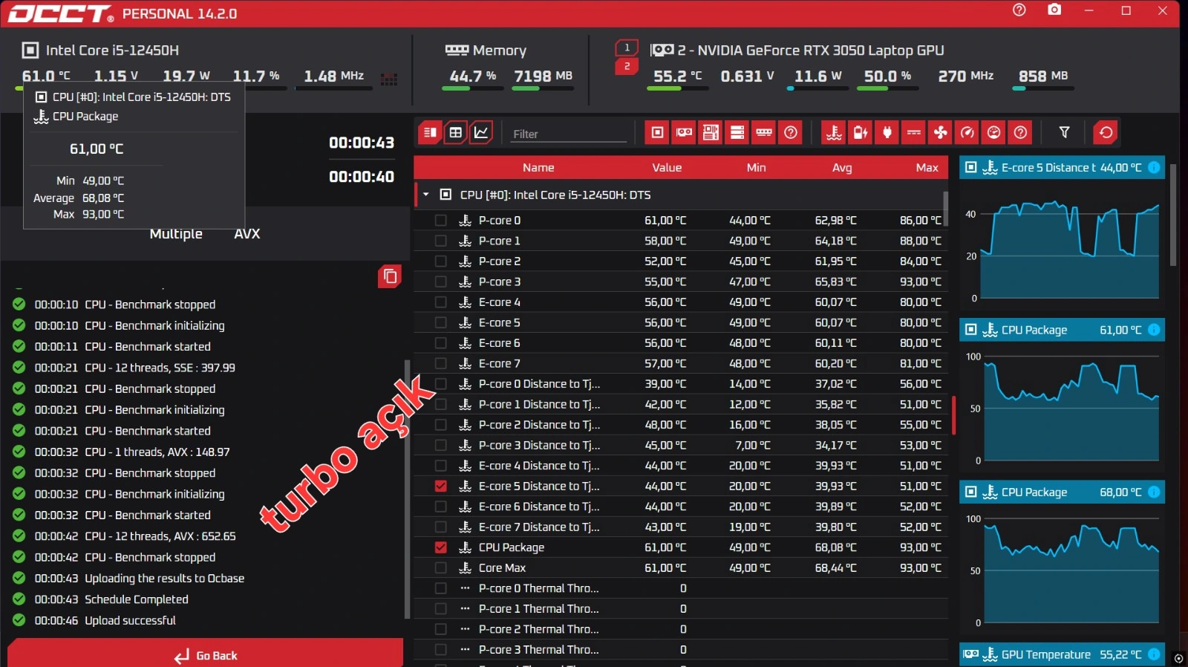Open info for E-core 5 Distance graph
This screenshot has width=1188, height=667.
(x=1154, y=168)
